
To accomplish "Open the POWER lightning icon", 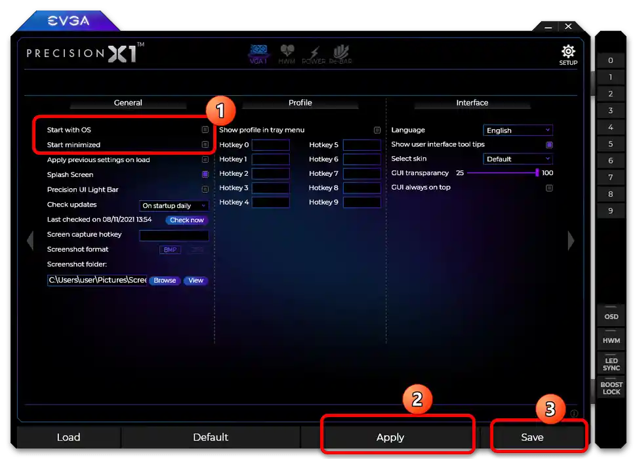I will [x=314, y=54].
